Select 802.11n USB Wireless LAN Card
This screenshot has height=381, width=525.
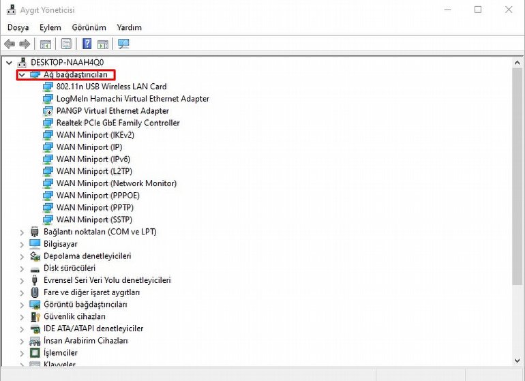click(x=111, y=87)
